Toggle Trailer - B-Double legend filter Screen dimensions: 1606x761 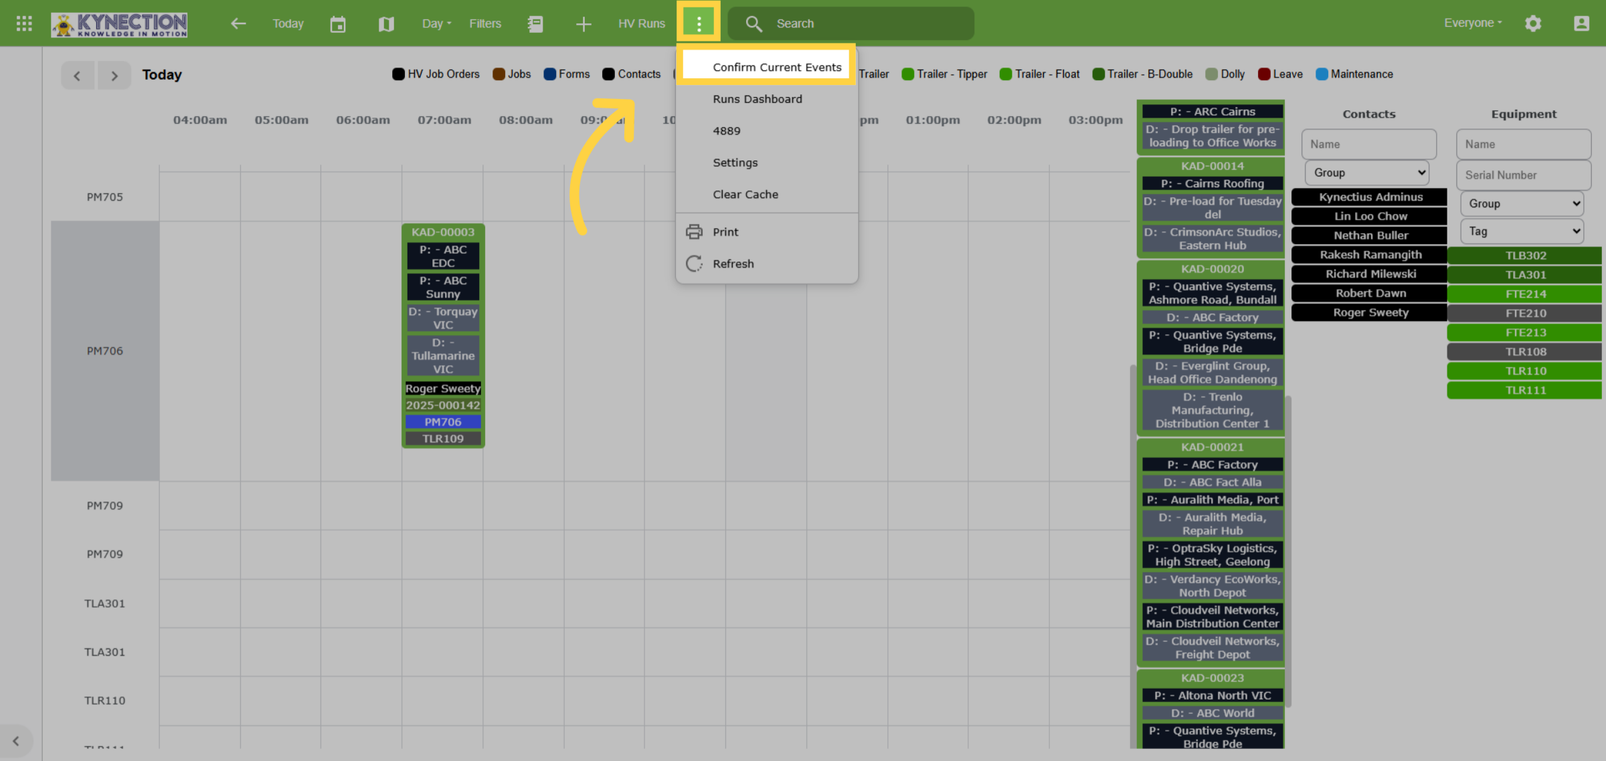tap(1142, 74)
